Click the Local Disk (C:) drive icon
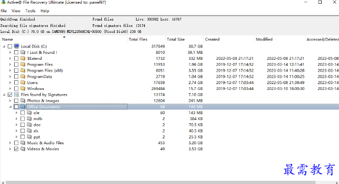 tap(16, 46)
